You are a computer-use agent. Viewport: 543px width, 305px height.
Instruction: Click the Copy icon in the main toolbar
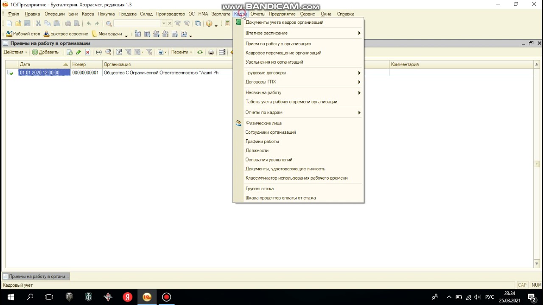pyautogui.click(x=48, y=24)
